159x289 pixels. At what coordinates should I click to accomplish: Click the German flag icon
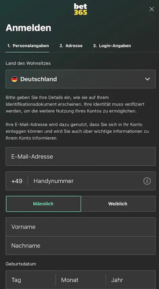tap(14, 79)
